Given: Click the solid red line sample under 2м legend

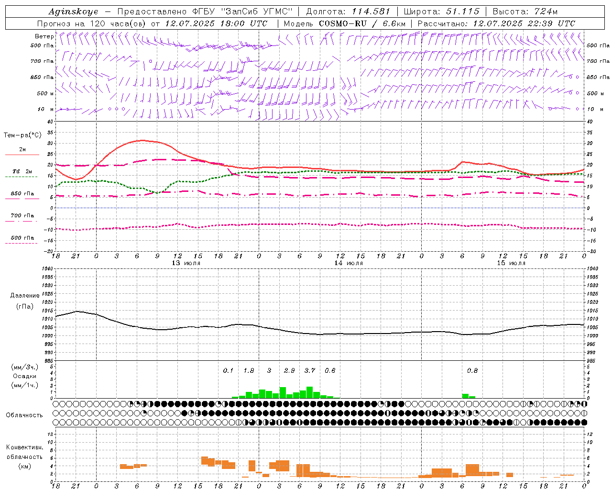Looking at the screenshot, I should tap(22, 155).
